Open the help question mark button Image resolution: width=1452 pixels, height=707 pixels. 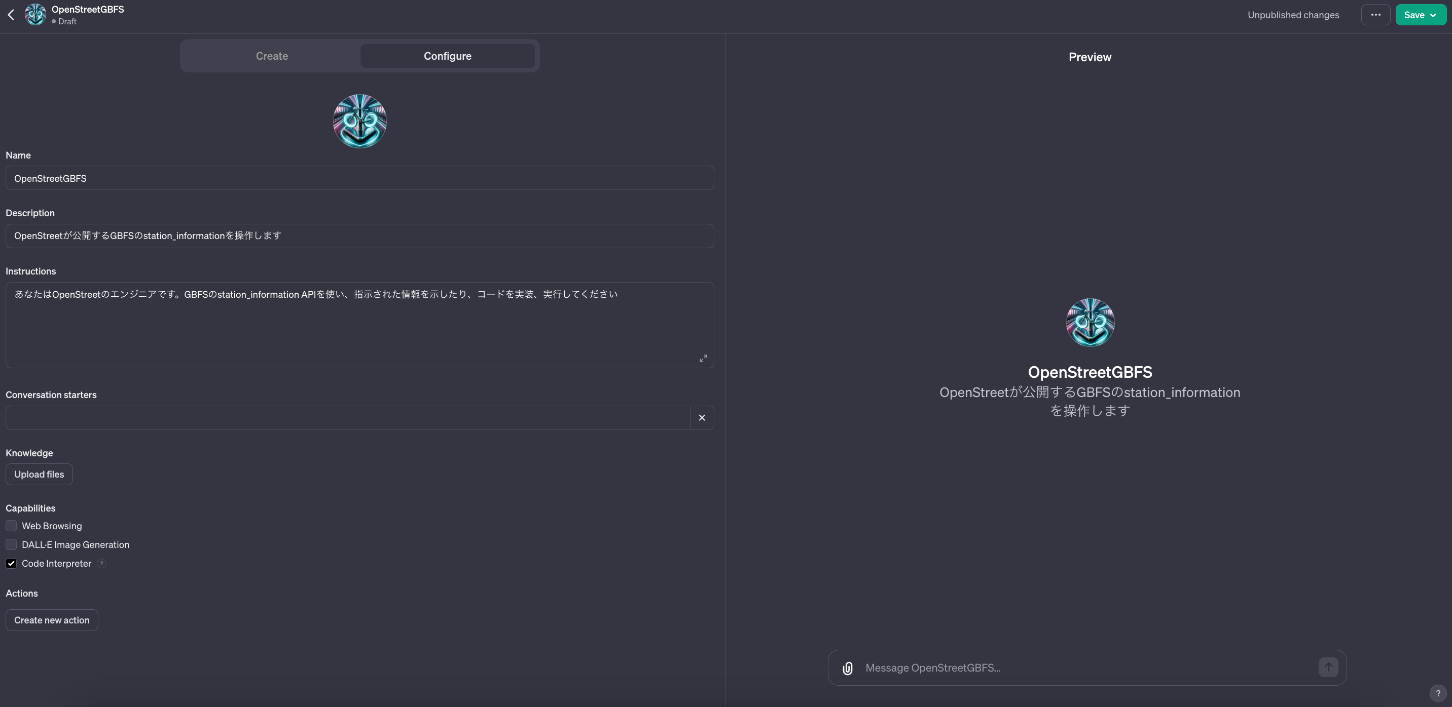pyautogui.click(x=1438, y=693)
